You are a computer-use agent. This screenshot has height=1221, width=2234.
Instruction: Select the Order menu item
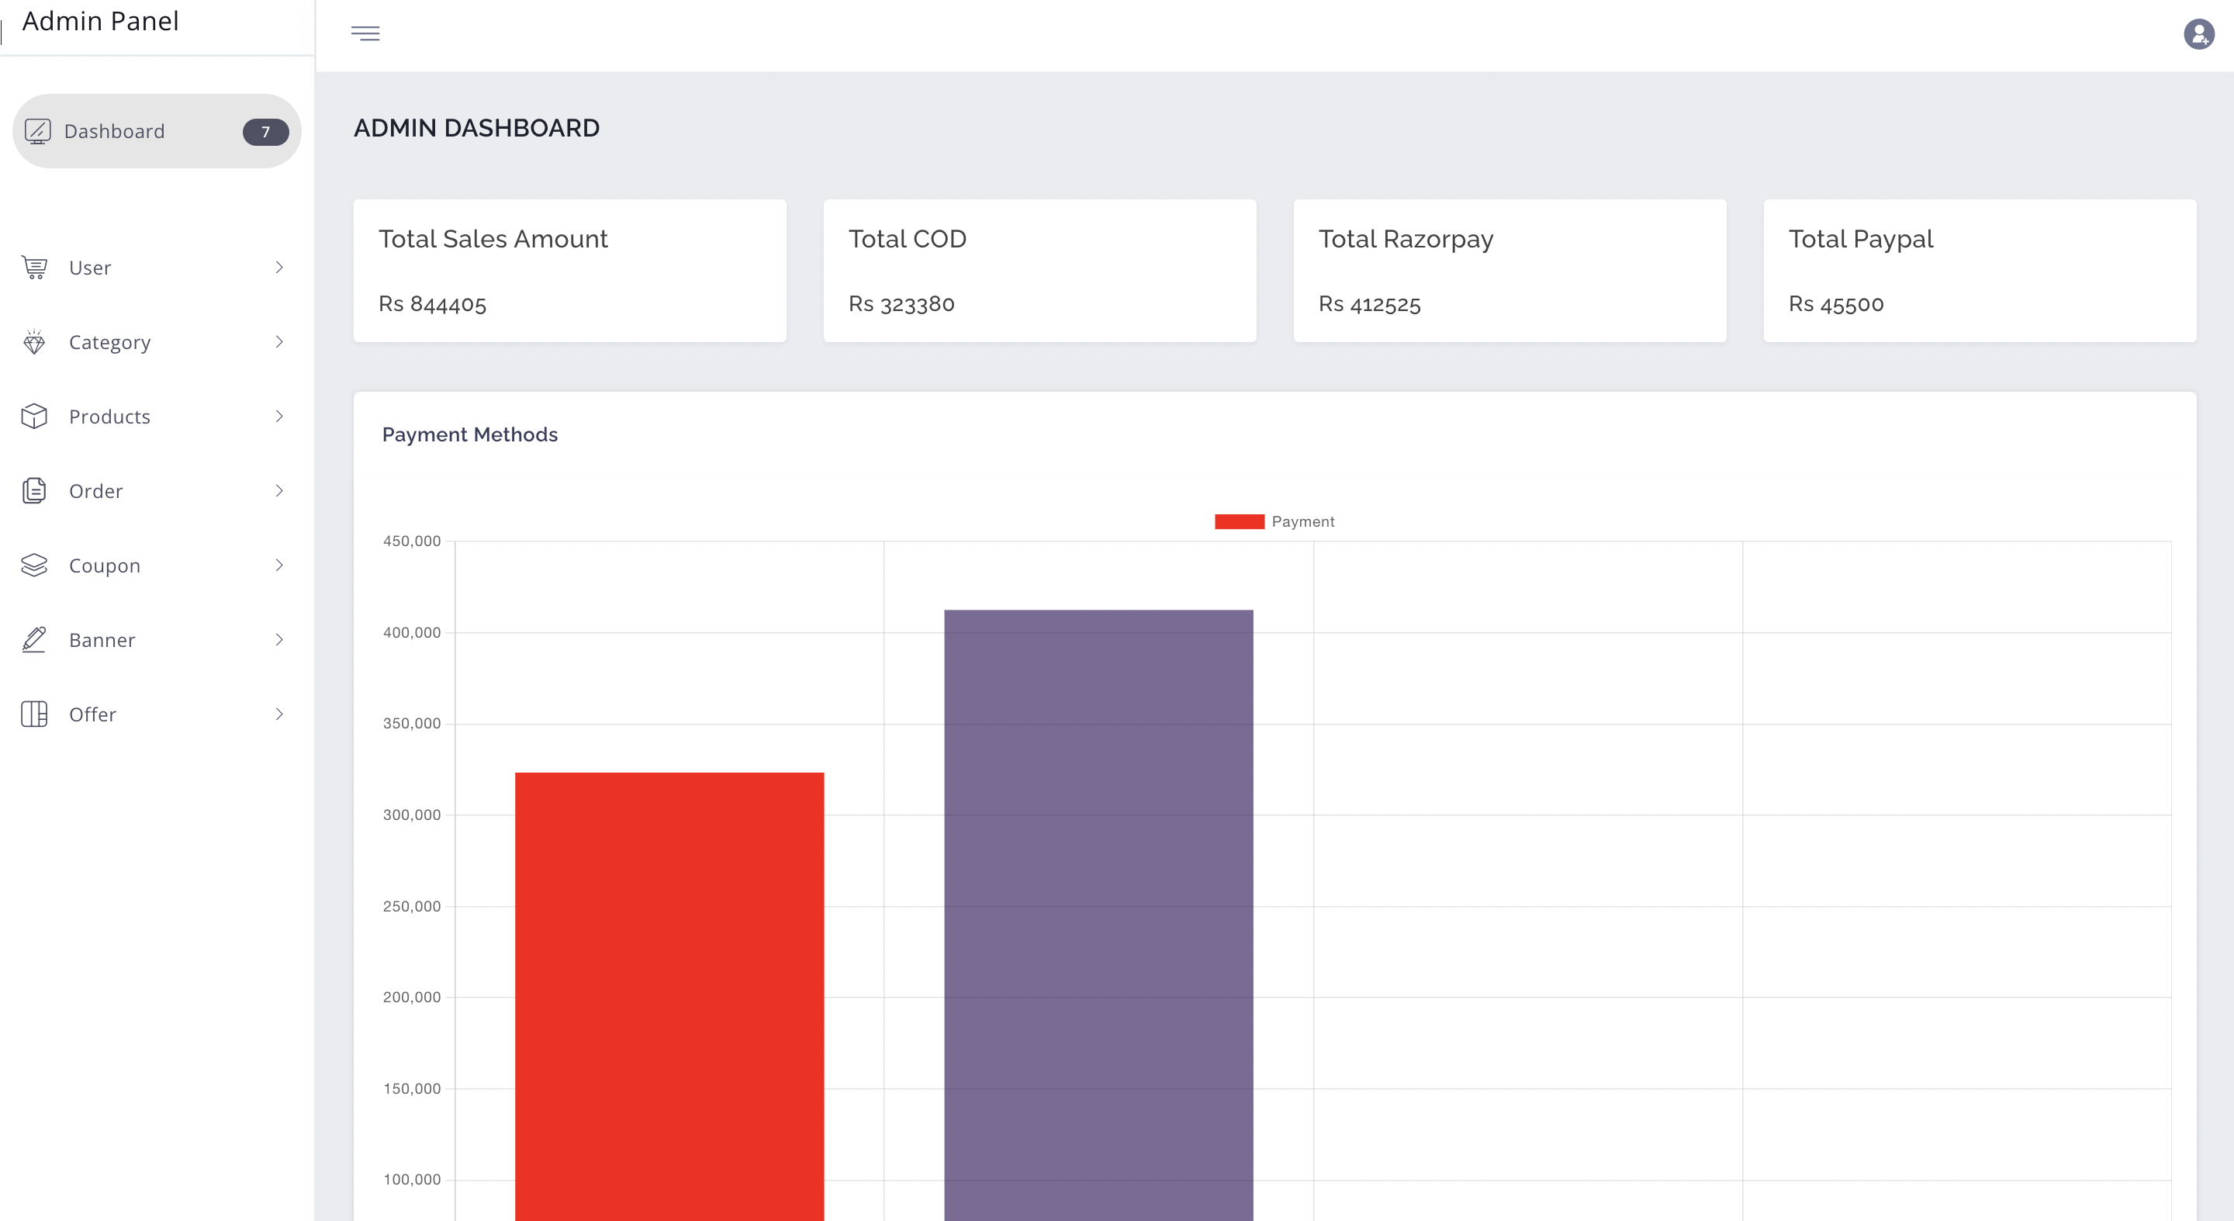tap(95, 491)
